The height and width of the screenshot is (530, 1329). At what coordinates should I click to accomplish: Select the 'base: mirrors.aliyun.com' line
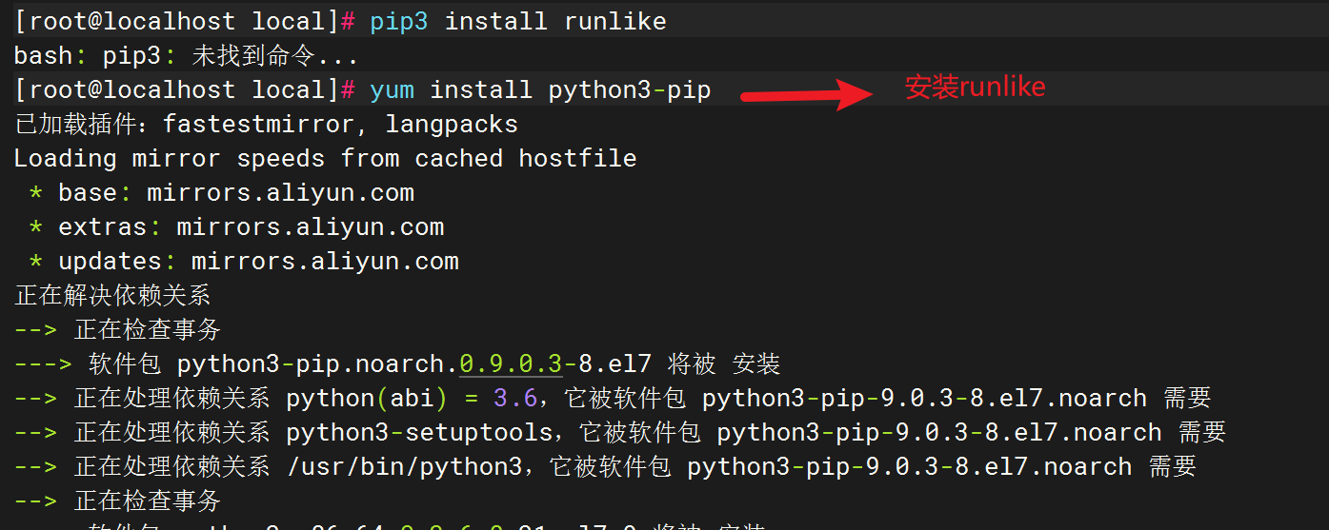(x=222, y=193)
